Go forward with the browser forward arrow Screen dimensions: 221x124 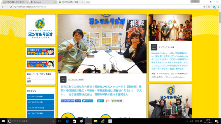coord(7,7)
